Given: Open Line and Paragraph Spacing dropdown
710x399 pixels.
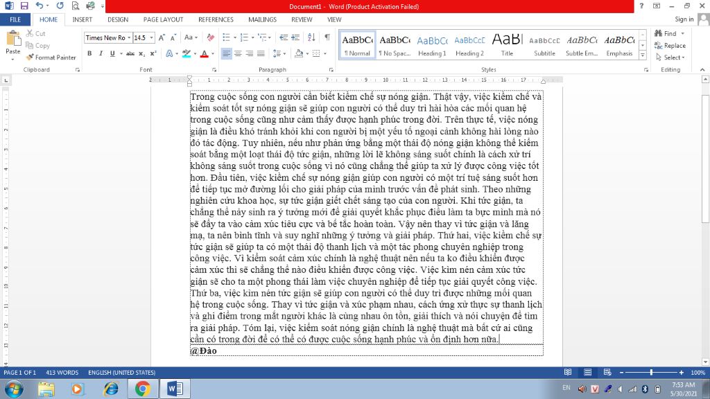Looking at the screenshot, I should pos(279,53).
